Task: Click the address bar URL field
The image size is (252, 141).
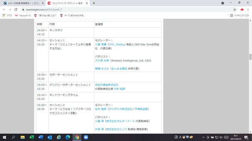Action: [129, 9]
